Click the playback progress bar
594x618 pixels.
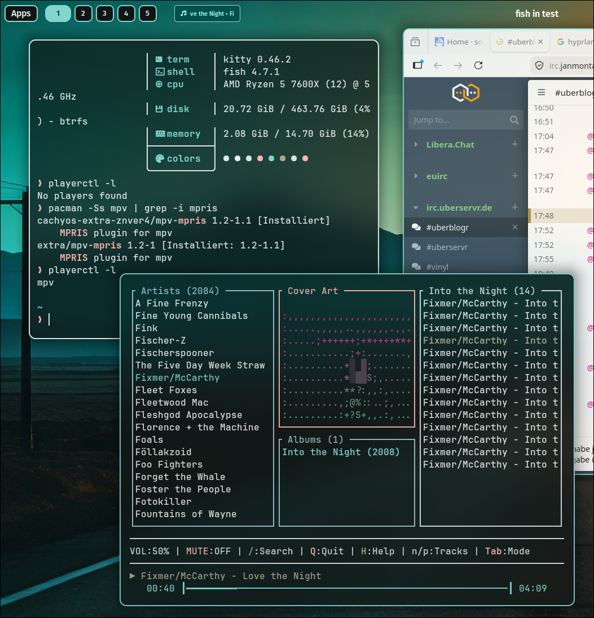click(x=347, y=588)
